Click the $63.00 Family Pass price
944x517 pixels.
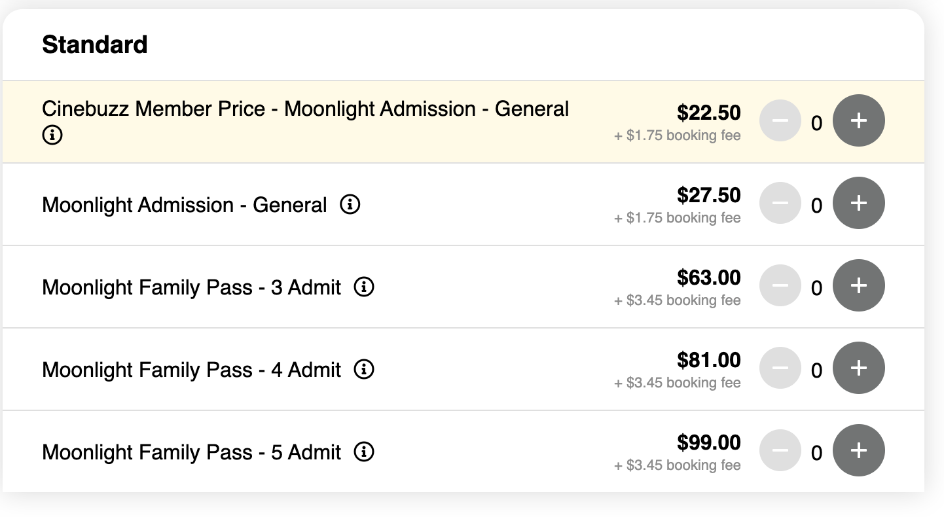coord(709,277)
